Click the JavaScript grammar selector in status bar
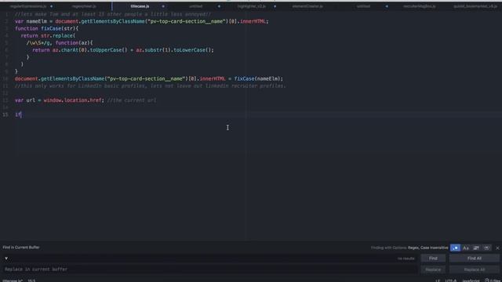 pos(471,280)
